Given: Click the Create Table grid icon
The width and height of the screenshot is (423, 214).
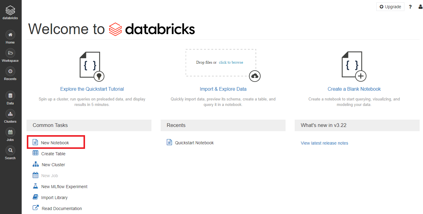Looking at the screenshot, I should click(35, 153).
